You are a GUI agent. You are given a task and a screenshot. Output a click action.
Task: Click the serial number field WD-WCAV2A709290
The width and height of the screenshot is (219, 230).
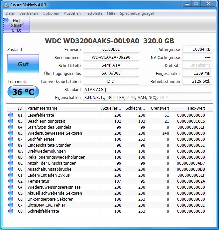(111, 57)
